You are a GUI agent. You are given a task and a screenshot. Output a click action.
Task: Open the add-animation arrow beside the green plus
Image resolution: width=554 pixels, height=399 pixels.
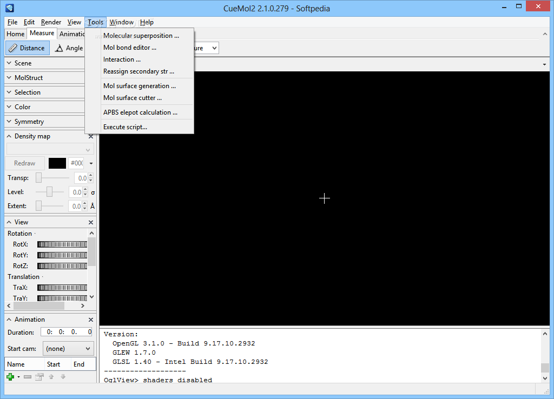click(18, 377)
